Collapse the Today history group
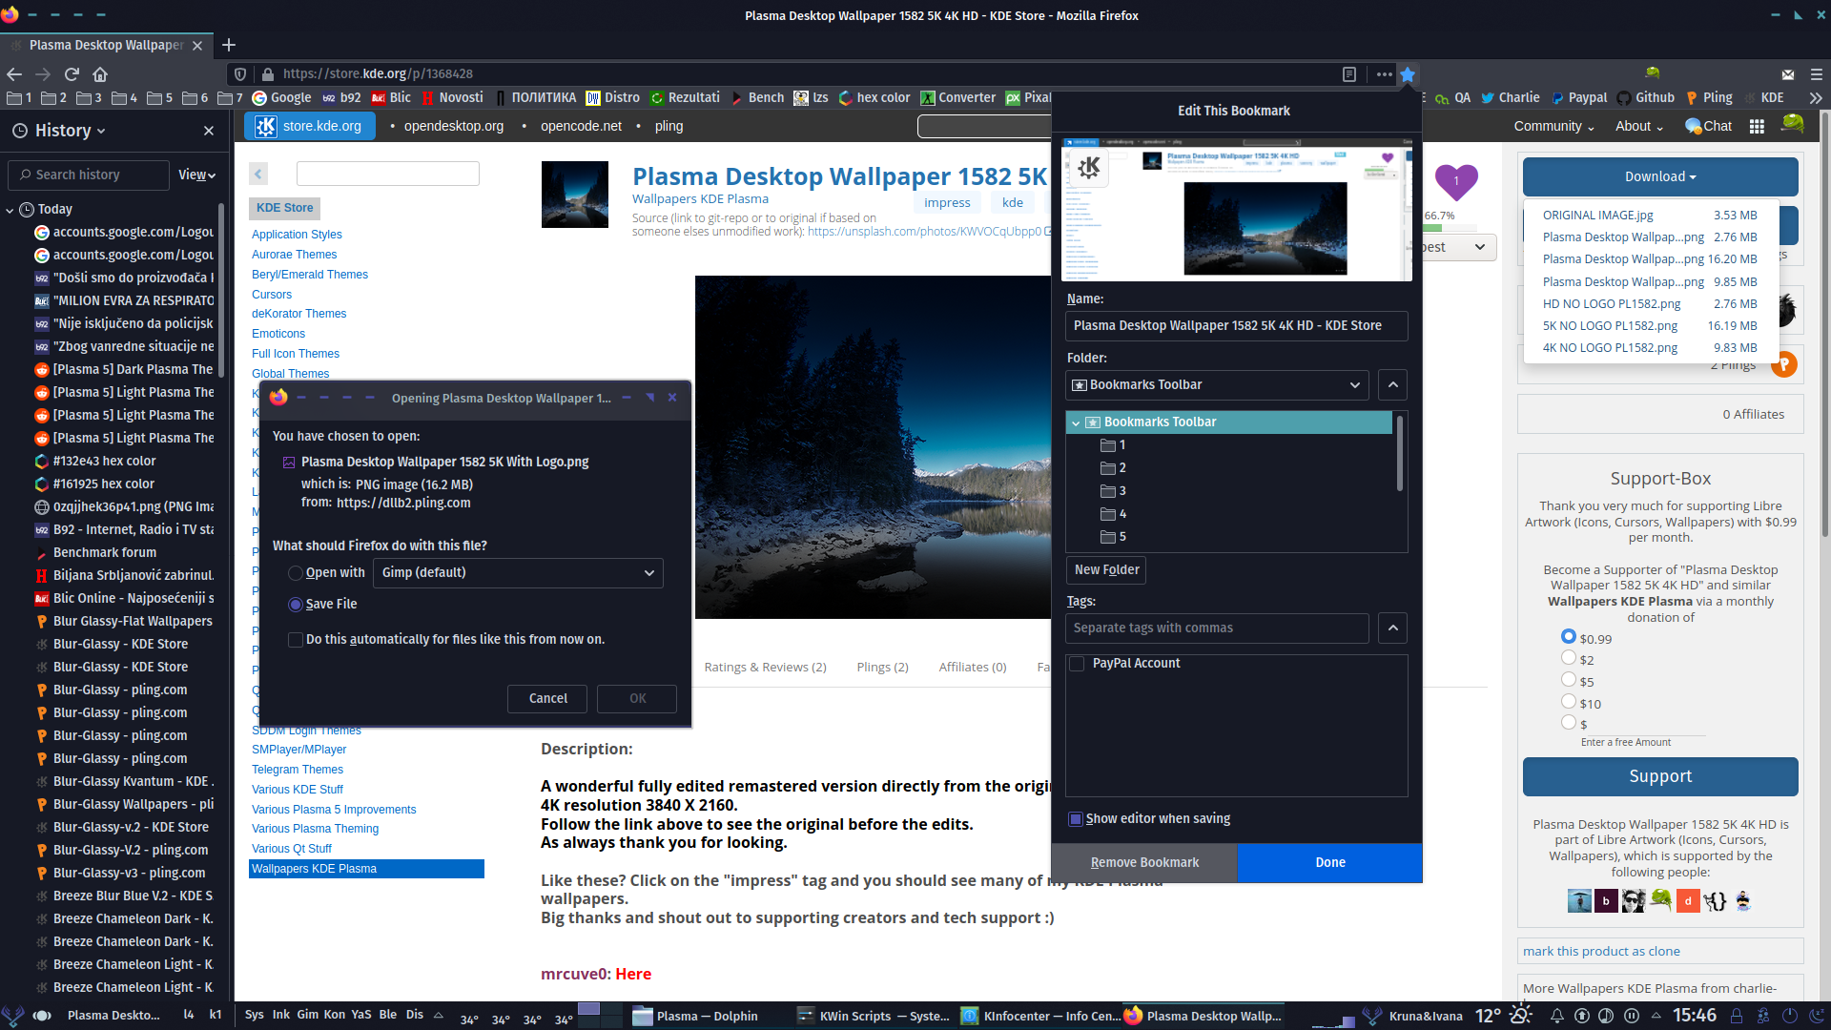Viewport: 1831px width, 1030px height. [10, 210]
